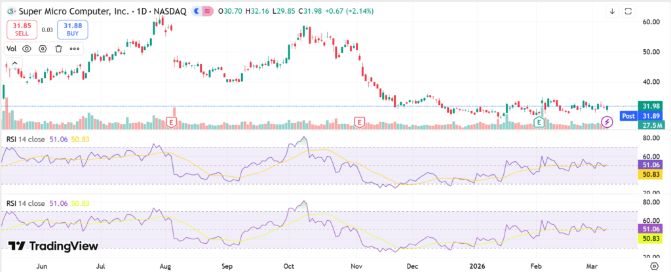Image resolution: width=671 pixels, height=272 pixels.
Task: Click the Super Micro Computer logo icon
Action: tap(10, 11)
